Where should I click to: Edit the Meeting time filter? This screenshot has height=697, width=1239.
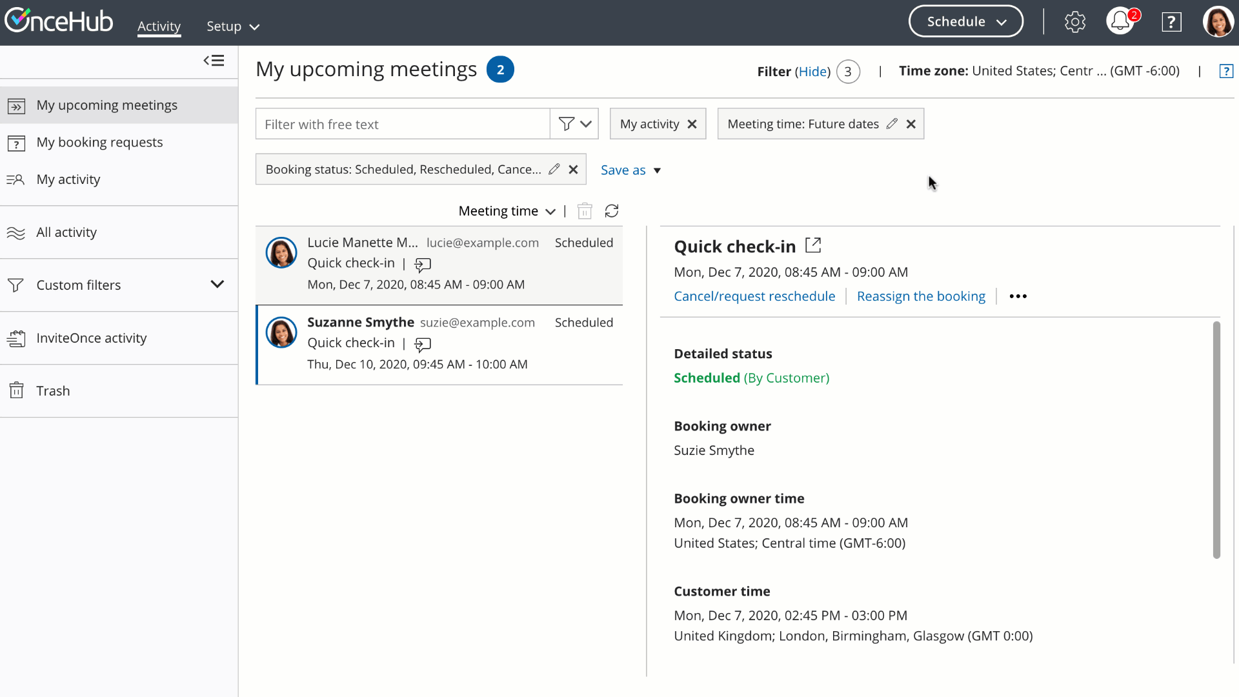coord(892,124)
